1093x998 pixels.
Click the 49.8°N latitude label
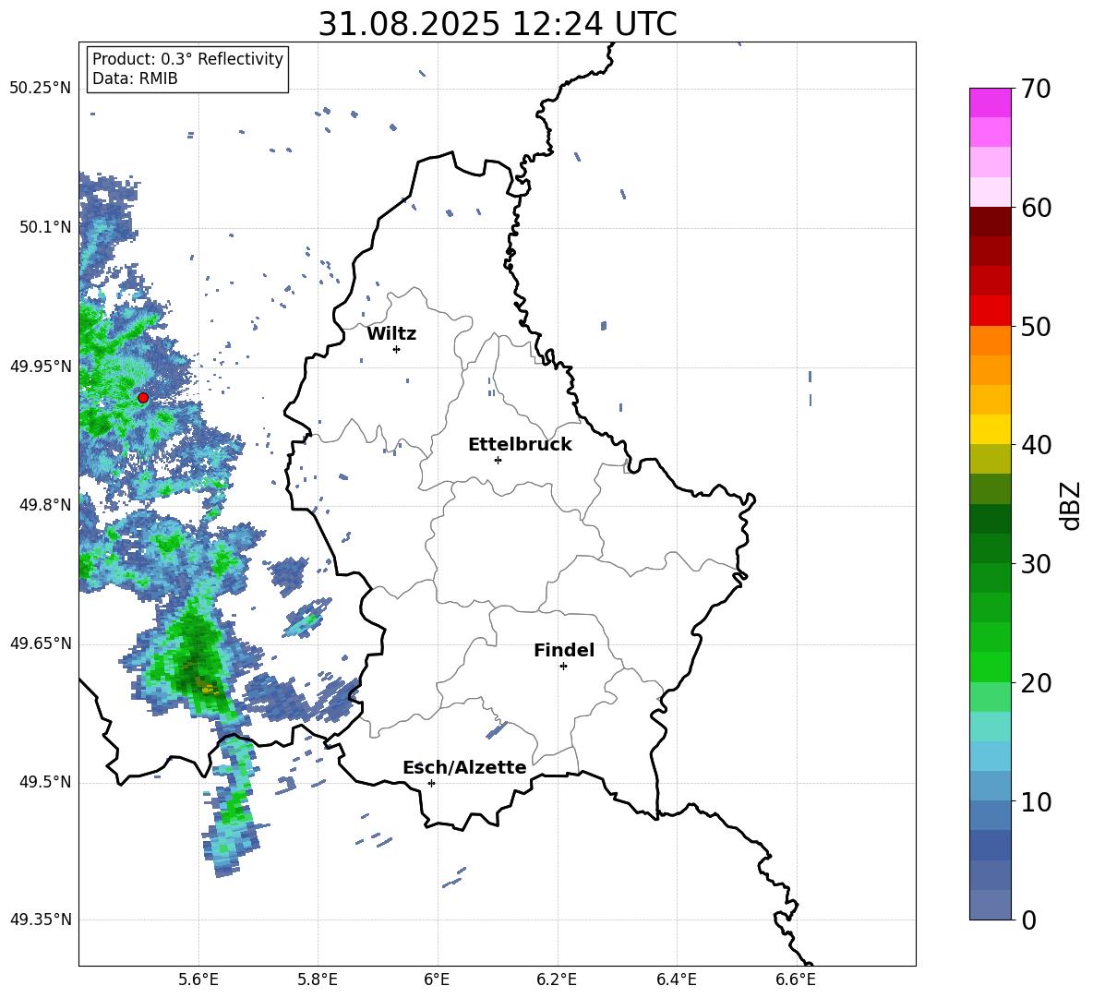tap(45, 505)
